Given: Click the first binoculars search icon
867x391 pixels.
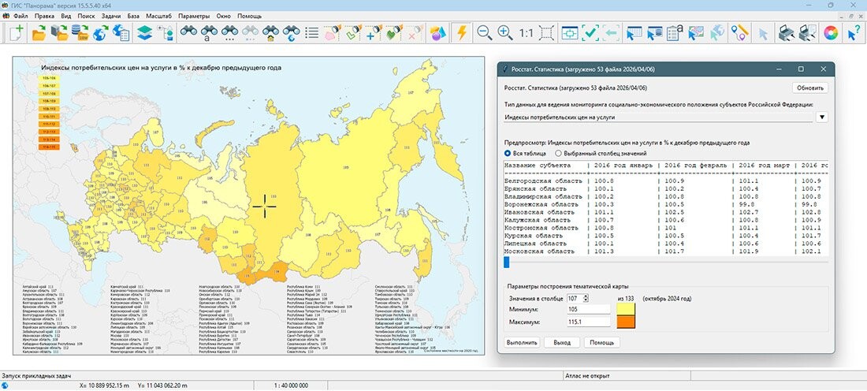Looking at the screenshot, I should [188, 33].
